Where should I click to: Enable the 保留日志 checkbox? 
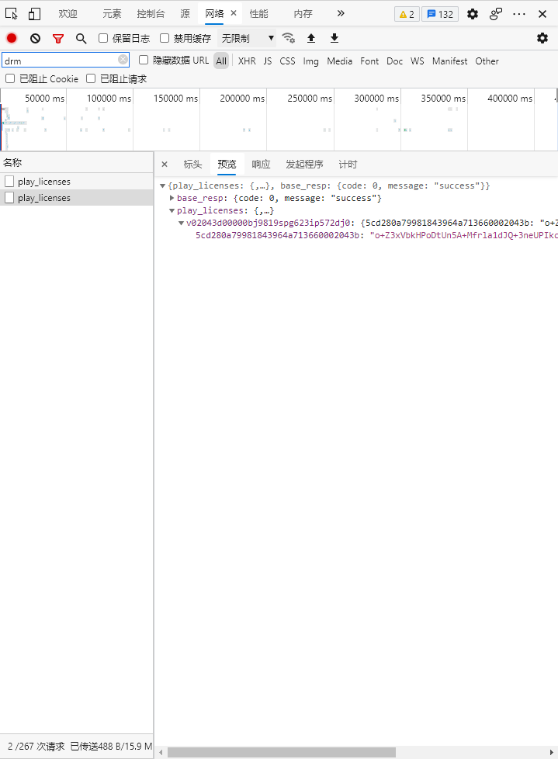click(103, 38)
